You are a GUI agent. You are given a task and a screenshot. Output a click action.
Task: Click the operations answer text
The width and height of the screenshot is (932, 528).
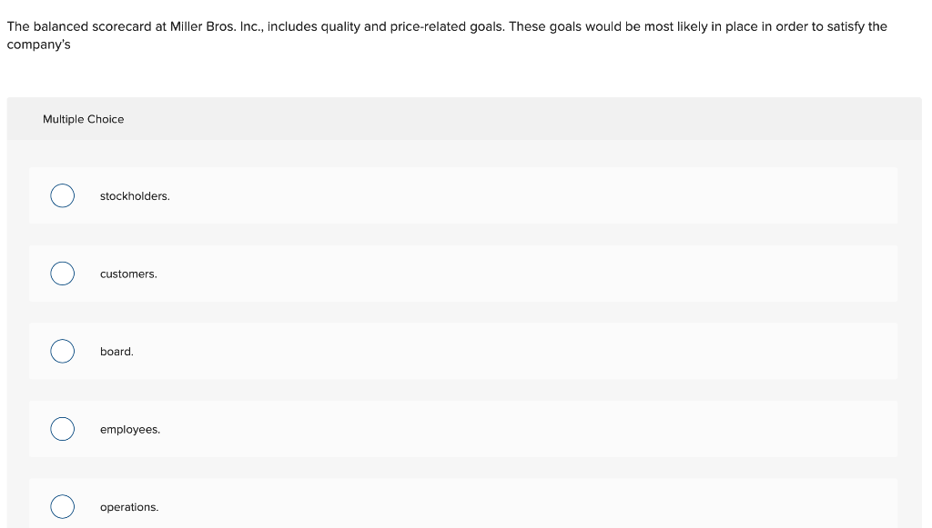pyautogui.click(x=128, y=506)
